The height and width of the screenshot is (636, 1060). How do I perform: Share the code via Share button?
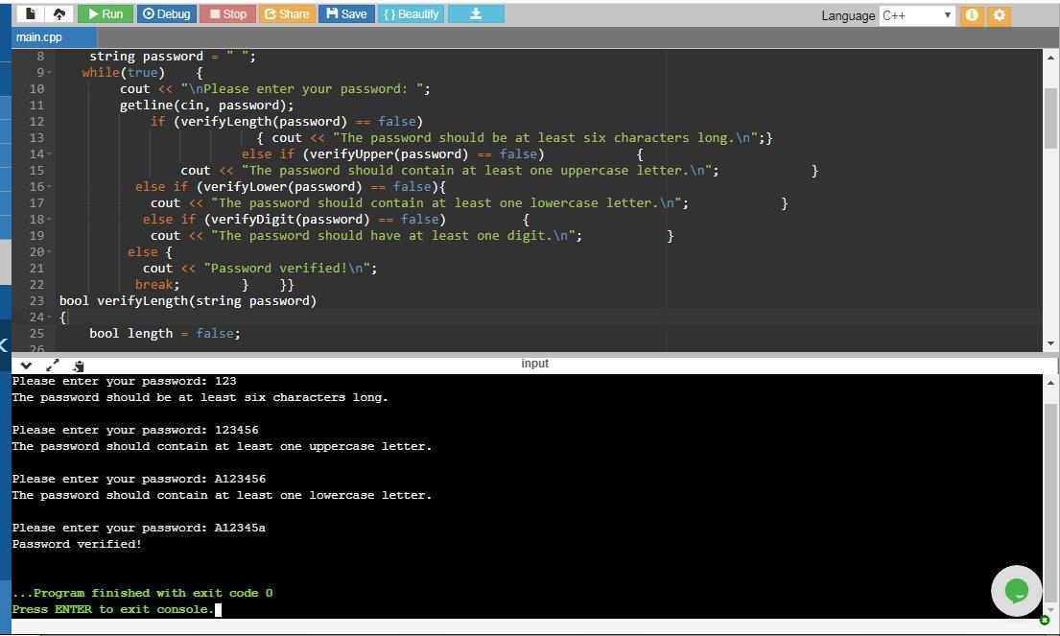[x=286, y=14]
